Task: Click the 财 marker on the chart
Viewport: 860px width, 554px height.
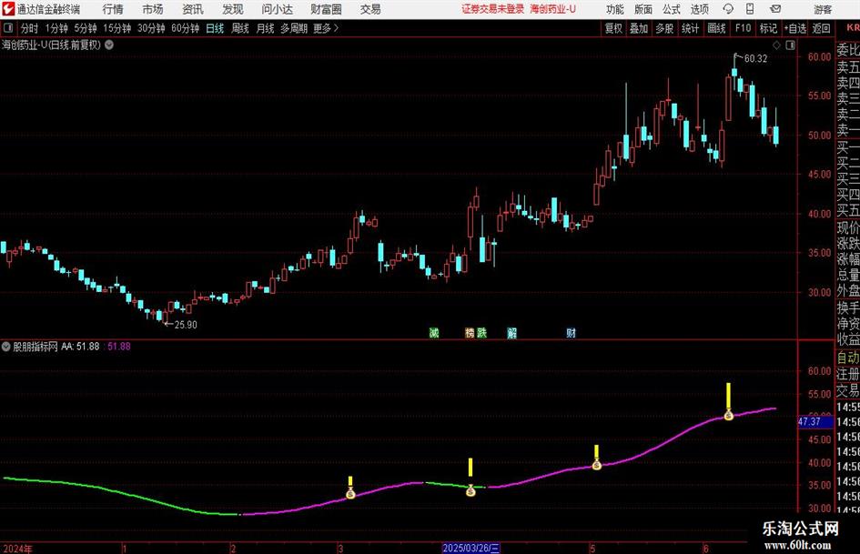Action: pos(571,332)
